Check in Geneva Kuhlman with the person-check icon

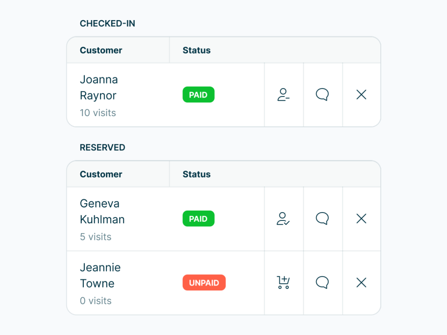[283, 218]
